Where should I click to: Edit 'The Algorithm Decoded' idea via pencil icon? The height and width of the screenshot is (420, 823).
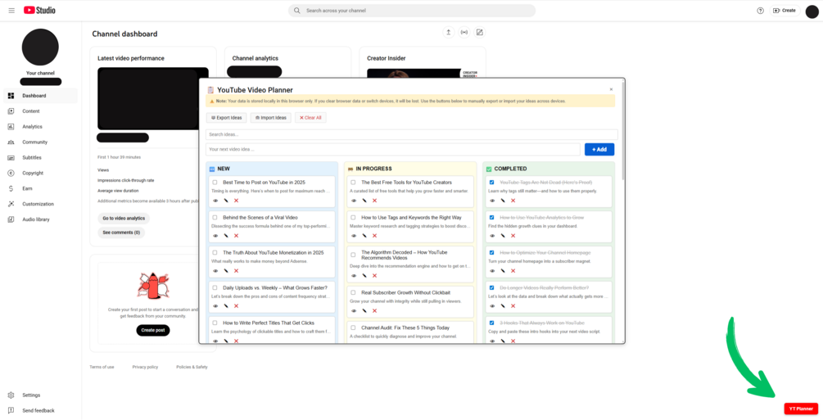[x=364, y=276]
